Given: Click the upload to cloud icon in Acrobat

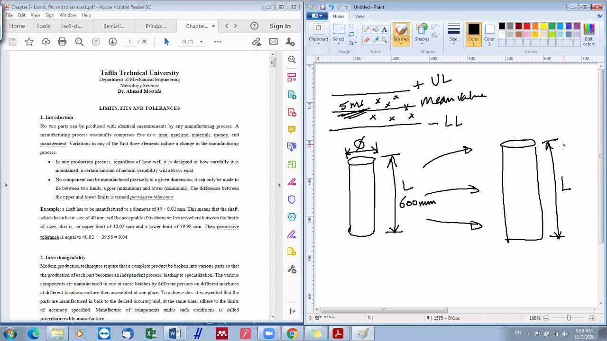Looking at the screenshot, I should point(46,42).
